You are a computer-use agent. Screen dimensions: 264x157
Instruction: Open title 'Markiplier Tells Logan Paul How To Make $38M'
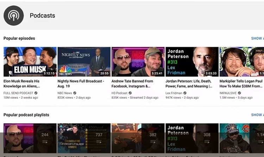241,84
